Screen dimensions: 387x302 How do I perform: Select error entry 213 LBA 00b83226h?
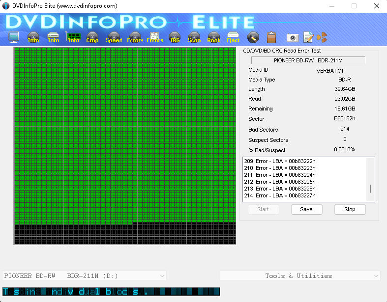coord(280,189)
